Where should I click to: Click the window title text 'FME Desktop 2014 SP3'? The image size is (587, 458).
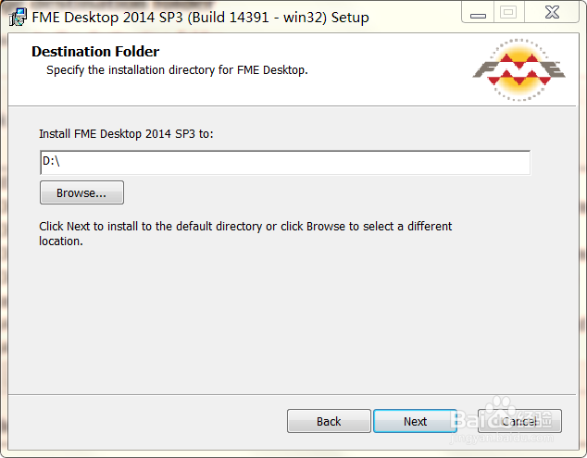point(200,18)
